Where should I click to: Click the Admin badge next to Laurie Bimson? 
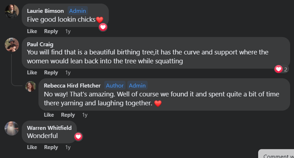click(77, 11)
